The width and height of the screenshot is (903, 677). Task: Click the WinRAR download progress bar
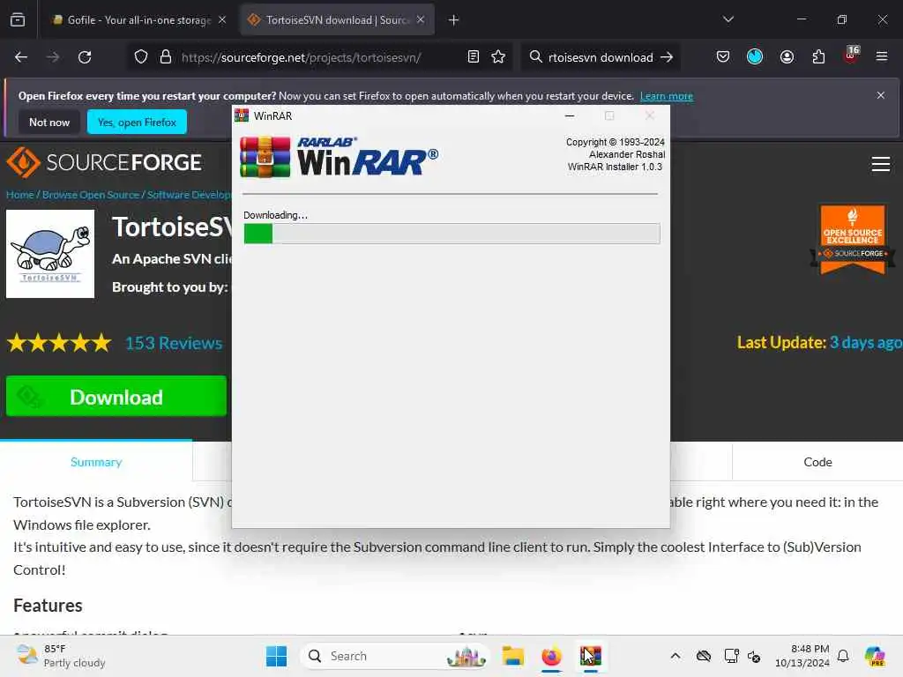click(451, 234)
